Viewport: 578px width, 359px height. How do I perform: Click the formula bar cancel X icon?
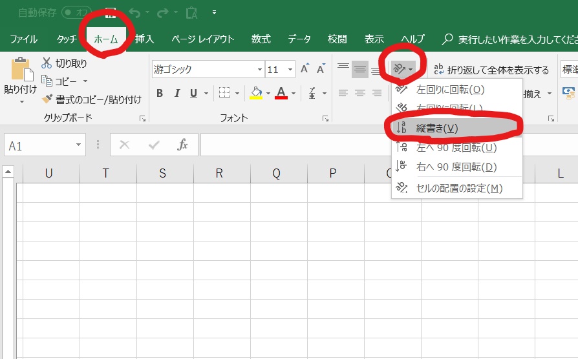pyautogui.click(x=125, y=145)
